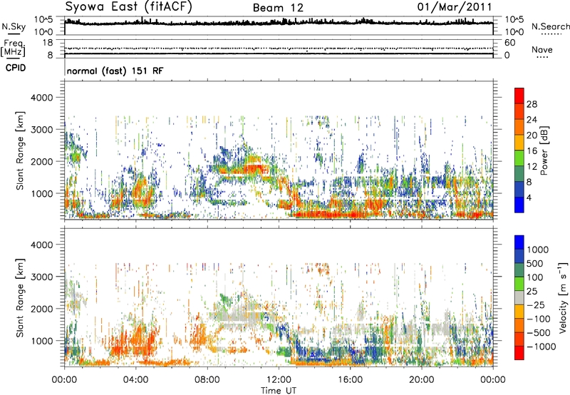Click the 'Beam 12' label
Viewport: 570px width, 395px height.
(278, 8)
